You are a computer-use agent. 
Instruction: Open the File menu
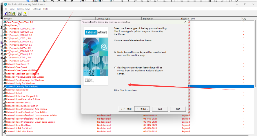[6, 9]
